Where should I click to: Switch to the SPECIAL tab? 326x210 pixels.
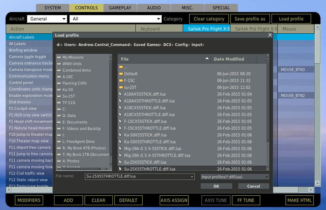221,8
